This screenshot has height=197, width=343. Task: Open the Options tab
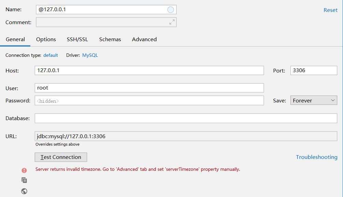tap(46, 39)
